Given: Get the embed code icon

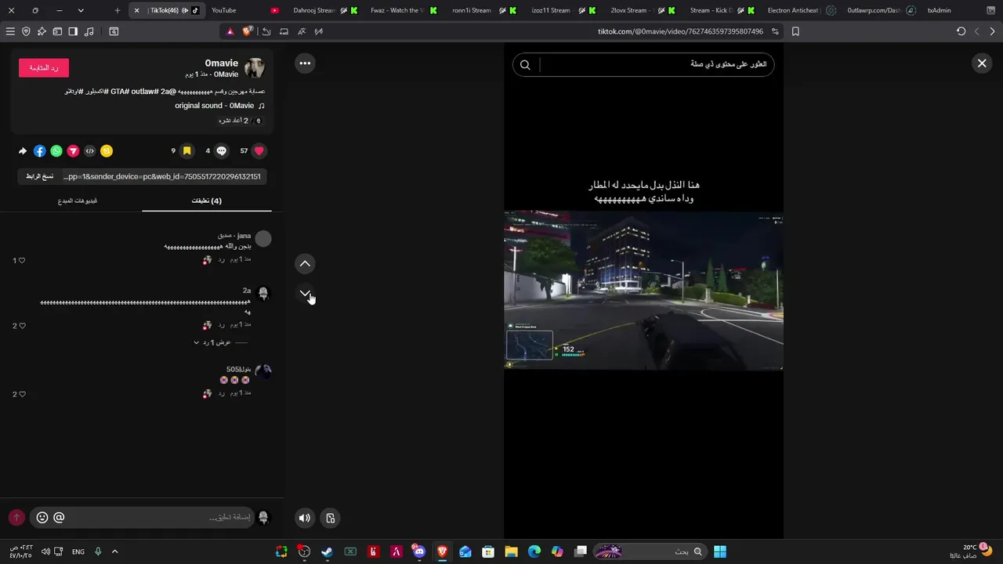Looking at the screenshot, I should [90, 151].
